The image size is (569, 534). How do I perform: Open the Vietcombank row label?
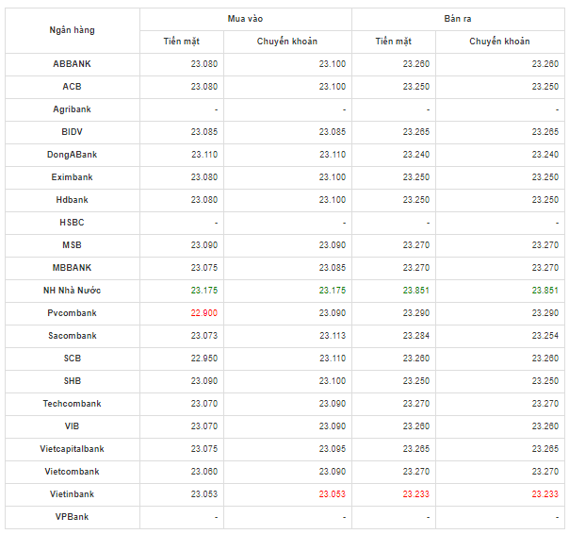pos(72,472)
